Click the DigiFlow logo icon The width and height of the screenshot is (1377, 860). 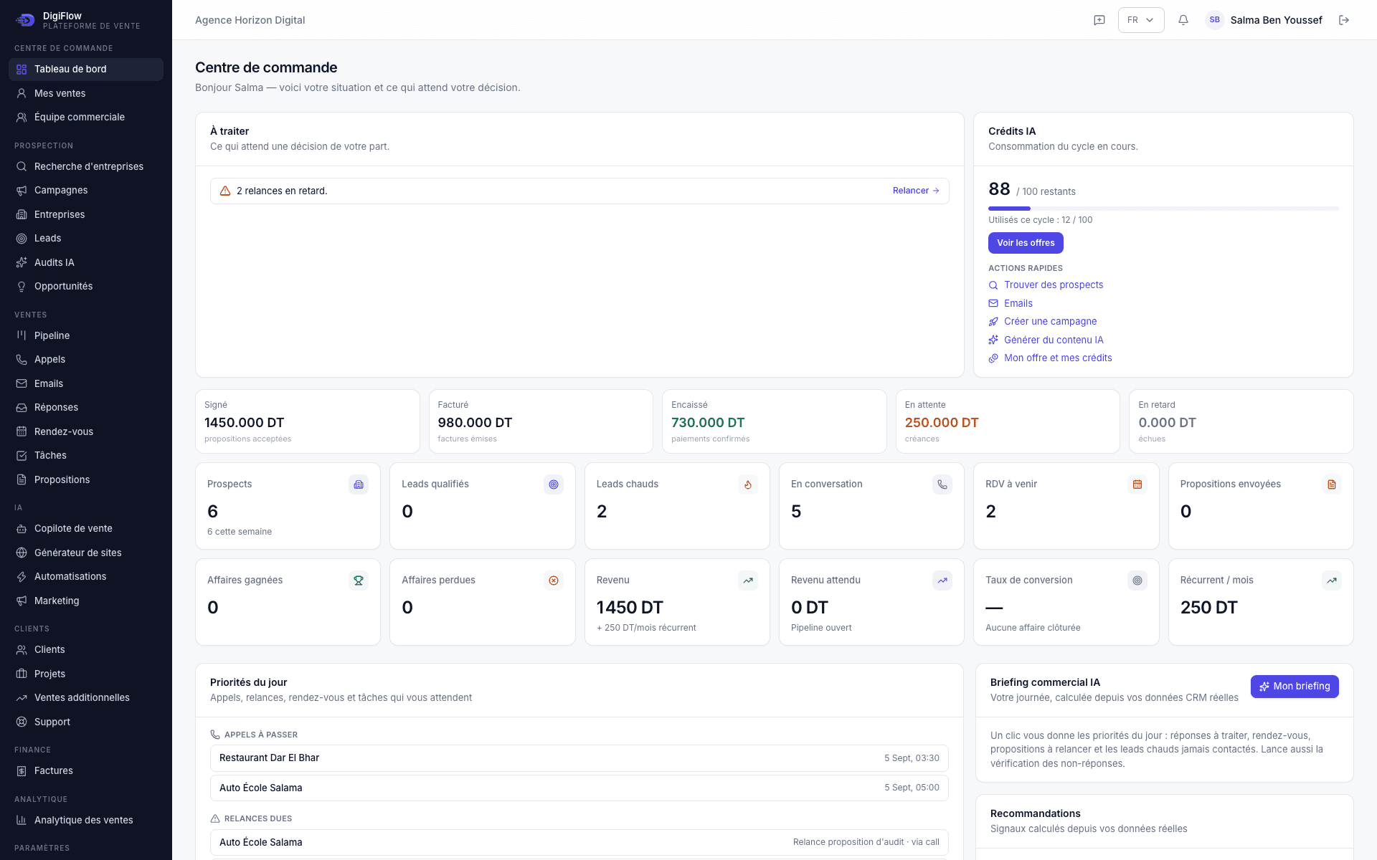coord(25,20)
